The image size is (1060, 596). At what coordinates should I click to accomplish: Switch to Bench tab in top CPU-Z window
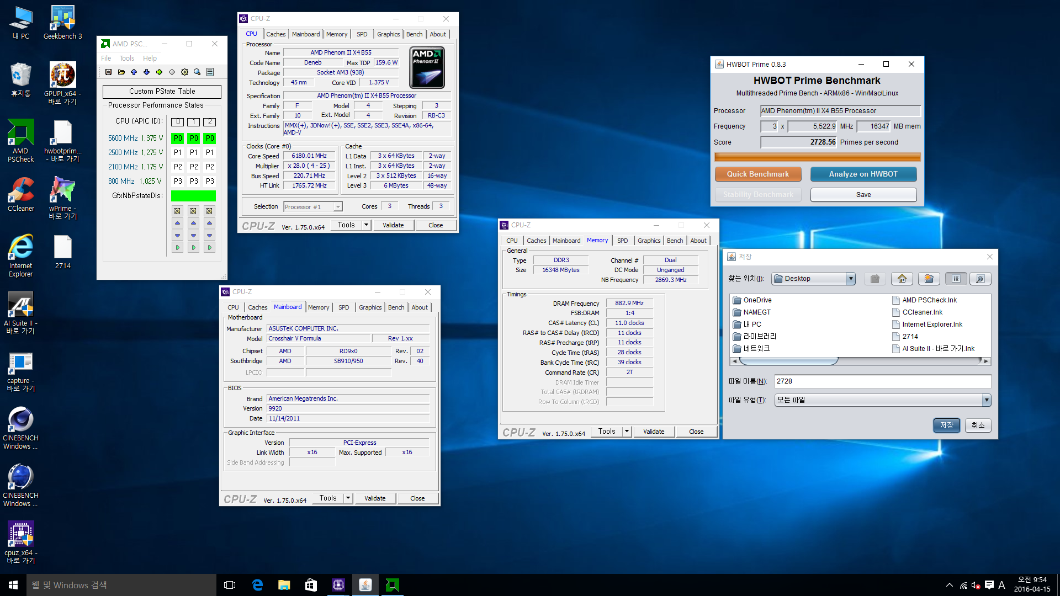tap(414, 34)
